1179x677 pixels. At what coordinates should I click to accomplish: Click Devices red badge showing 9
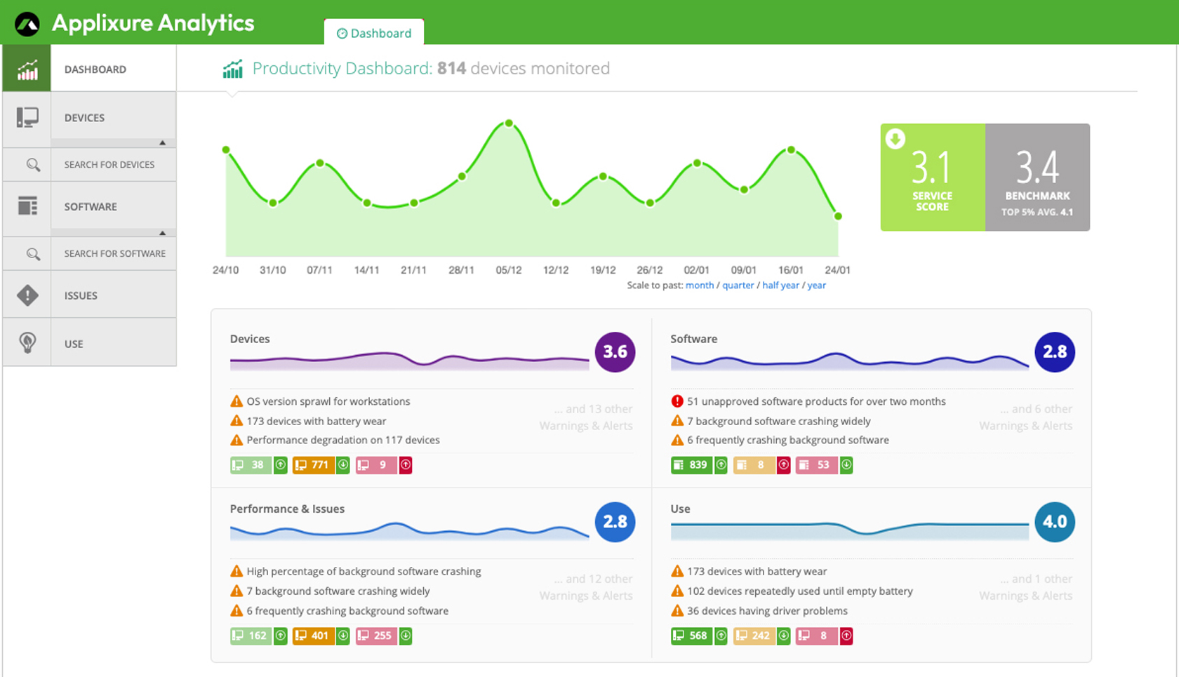pos(377,465)
